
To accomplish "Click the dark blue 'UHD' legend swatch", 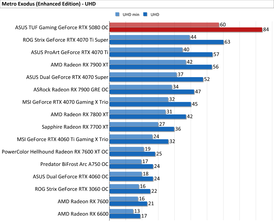I will coord(145,15).
